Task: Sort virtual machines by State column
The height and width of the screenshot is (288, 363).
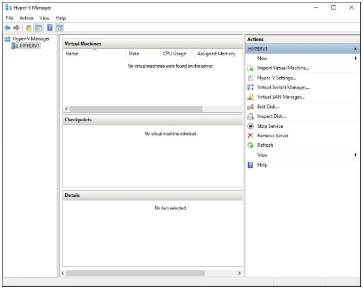Action: (x=143, y=54)
